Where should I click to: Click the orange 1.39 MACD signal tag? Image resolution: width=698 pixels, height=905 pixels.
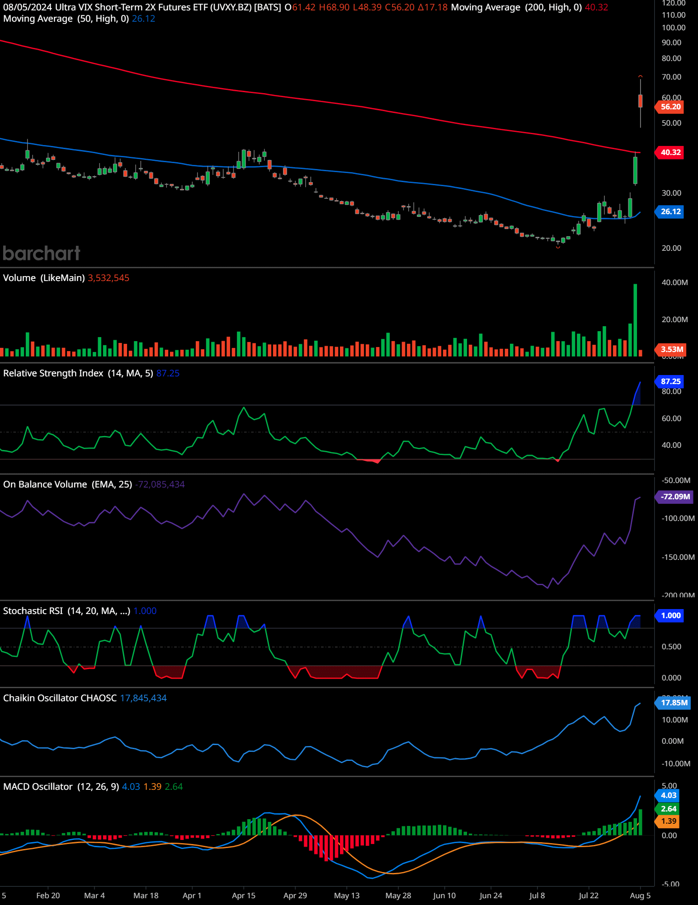click(x=667, y=821)
